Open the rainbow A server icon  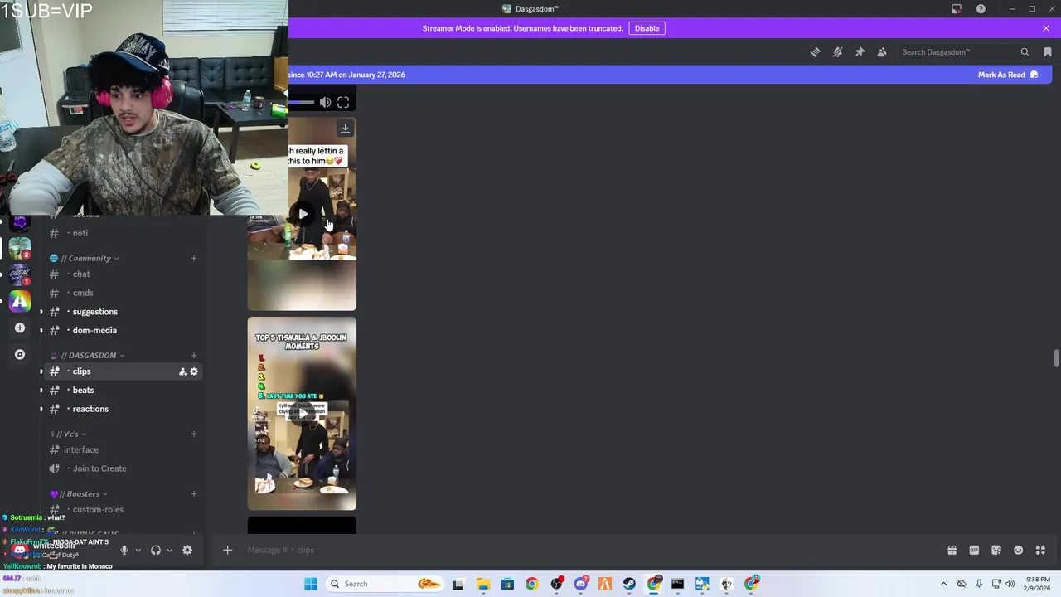20,302
